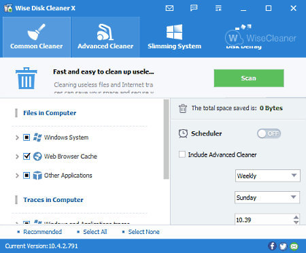
Task: Toggle the Windows System checkbox
Action: coord(27,137)
